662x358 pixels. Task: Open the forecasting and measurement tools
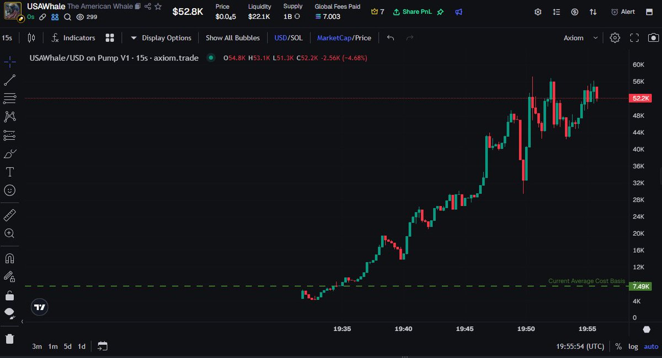pos(9,135)
